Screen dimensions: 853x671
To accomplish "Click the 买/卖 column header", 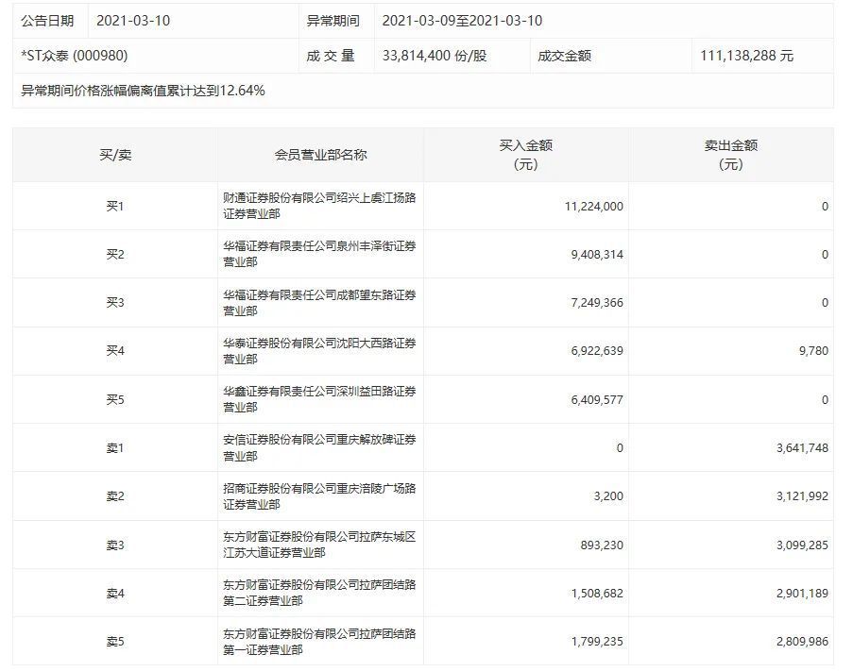I will (115, 155).
